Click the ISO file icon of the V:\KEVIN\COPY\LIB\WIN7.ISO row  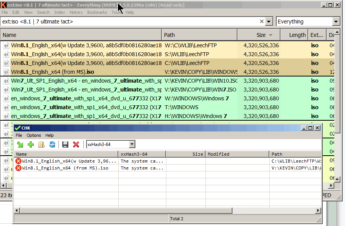(7, 90)
